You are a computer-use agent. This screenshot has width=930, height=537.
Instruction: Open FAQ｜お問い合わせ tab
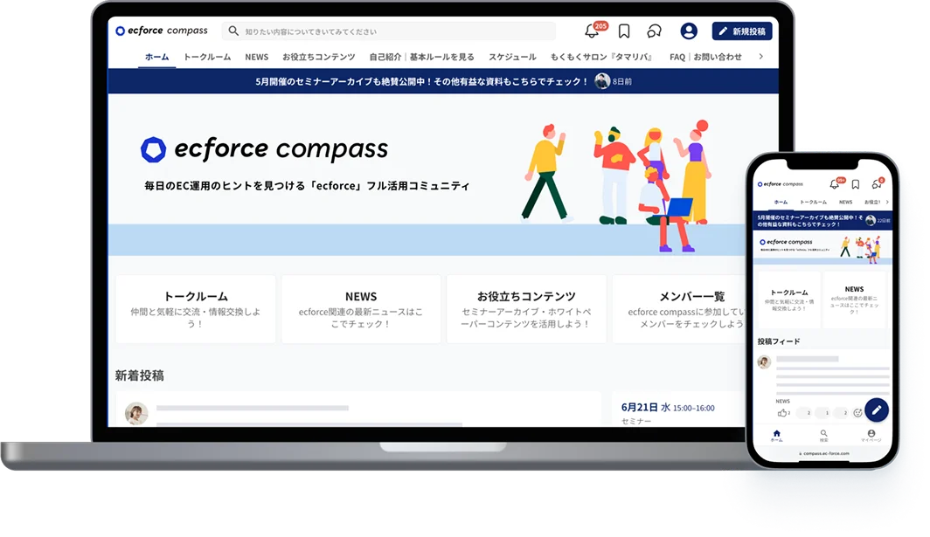pos(705,57)
